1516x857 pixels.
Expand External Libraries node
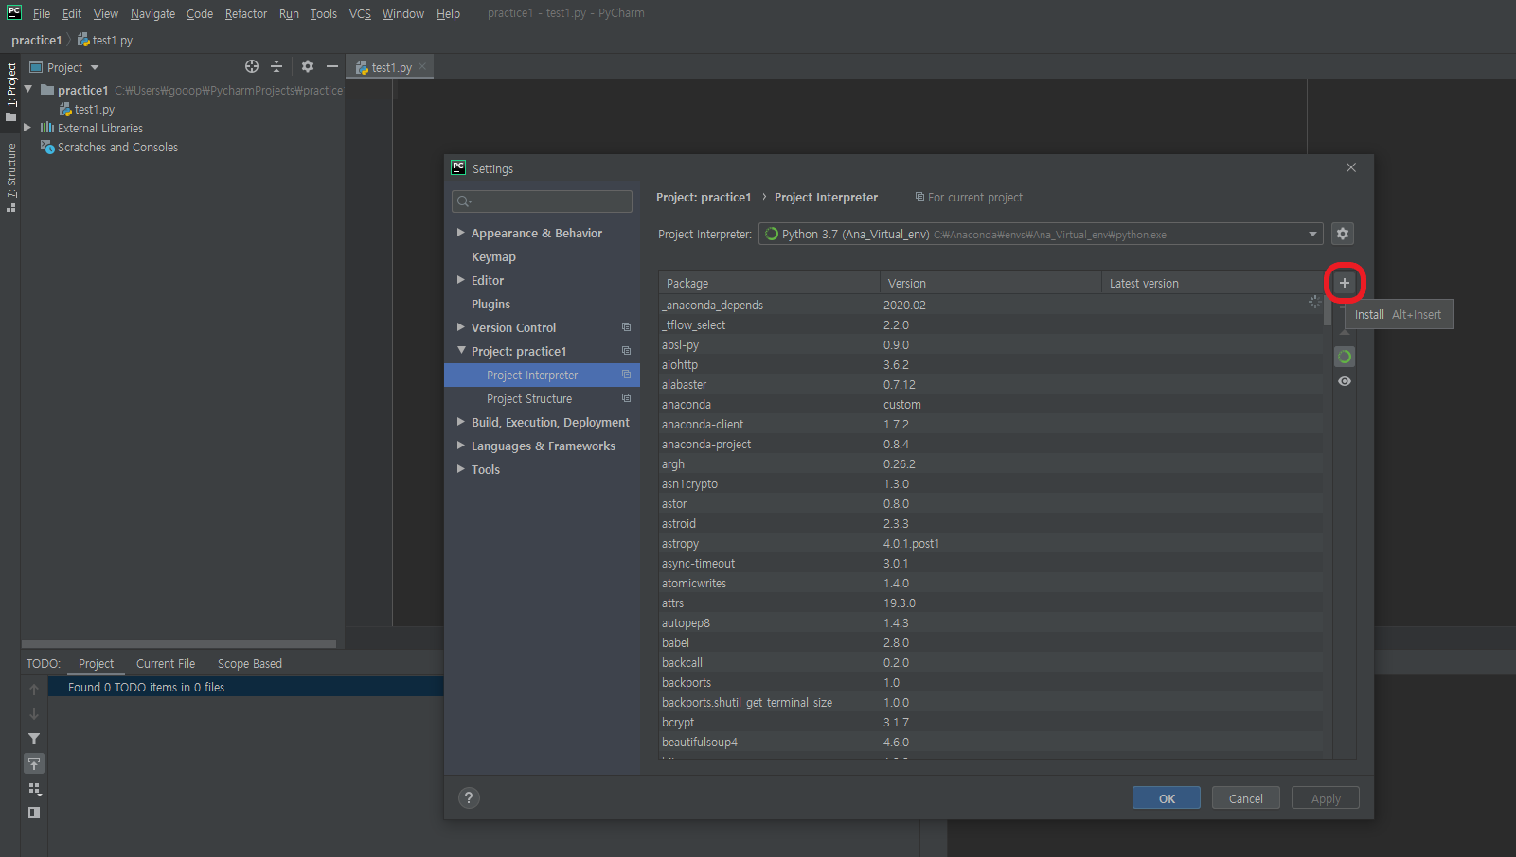click(27, 127)
